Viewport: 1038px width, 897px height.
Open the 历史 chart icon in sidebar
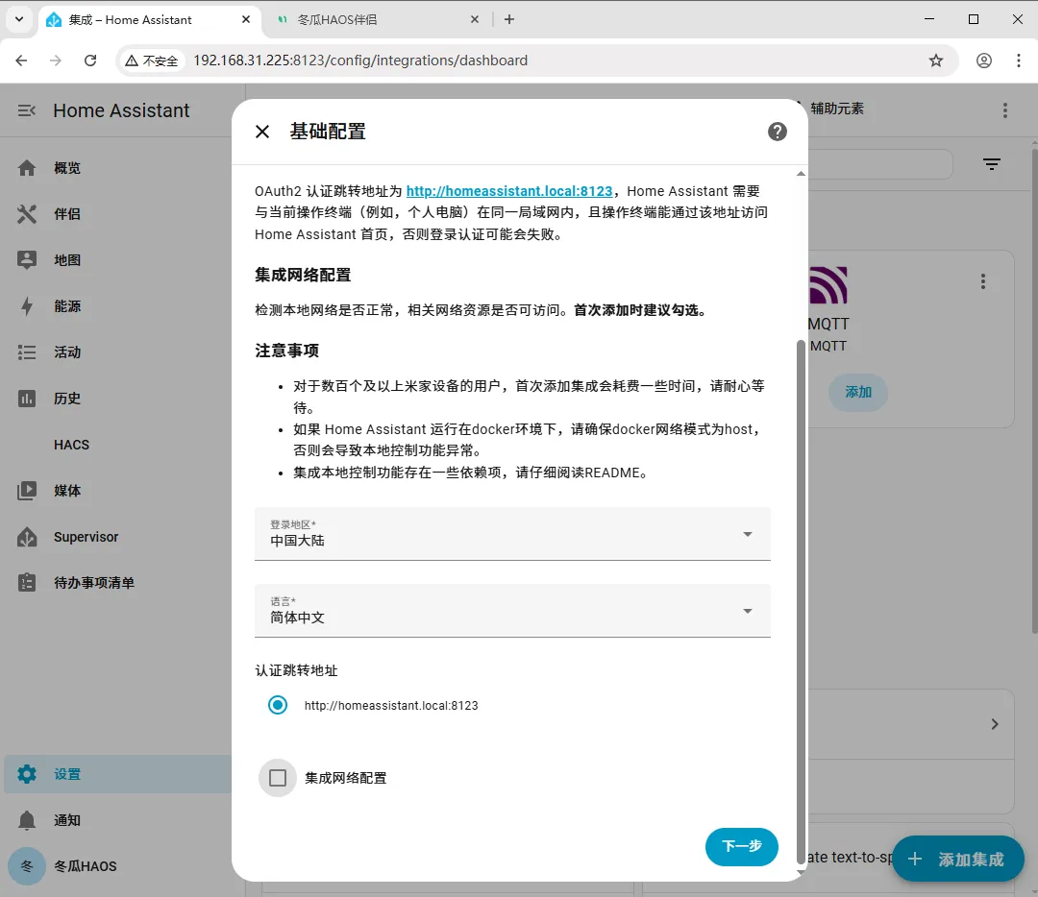tap(27, 399)
